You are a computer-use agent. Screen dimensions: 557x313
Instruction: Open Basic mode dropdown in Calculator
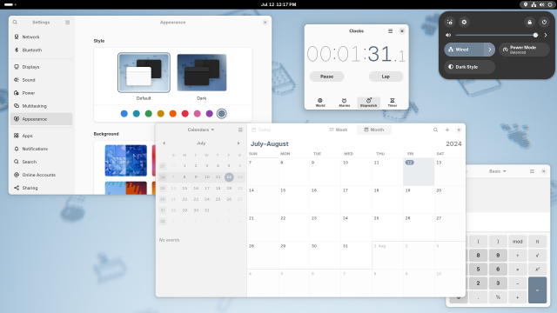click(497, 171)
